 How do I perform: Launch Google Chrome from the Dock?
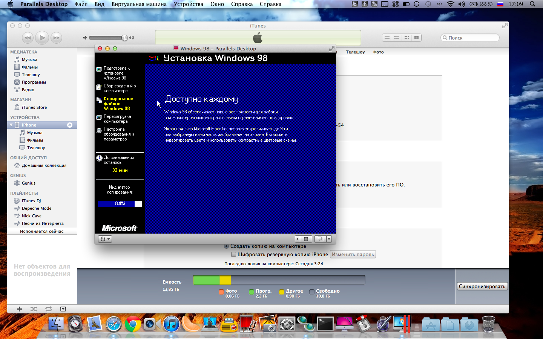tap(133, 324)
